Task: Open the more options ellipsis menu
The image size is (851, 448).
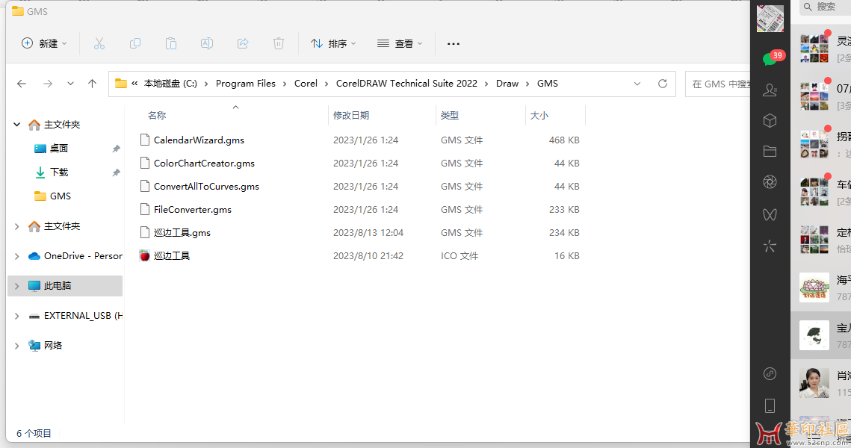Action: coord(454,43)
